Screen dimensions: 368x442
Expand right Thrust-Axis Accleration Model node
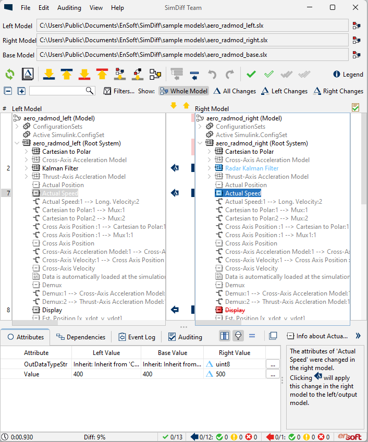[209, 177]
